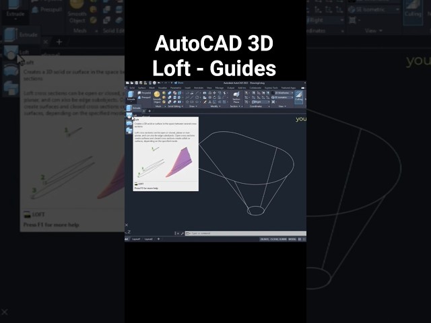
Task: Click the coordinates readout in status bar
Action: (273, 240)
